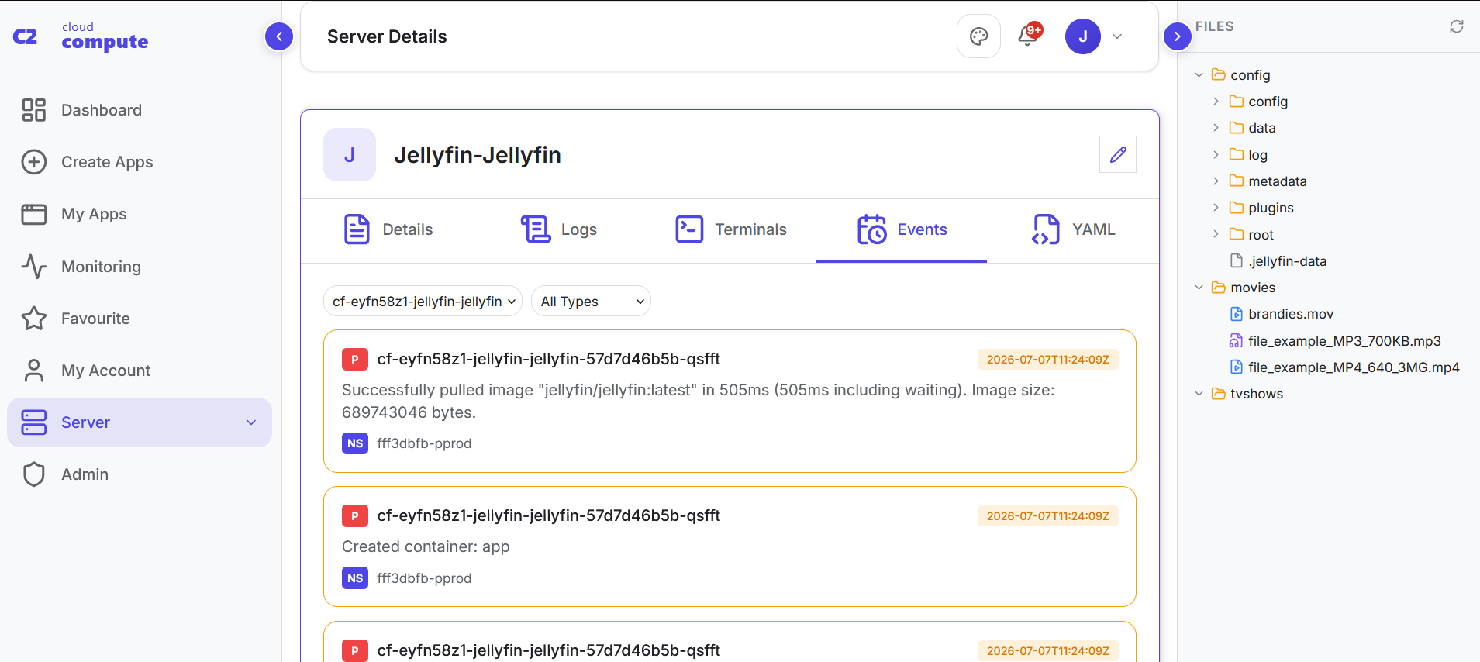
Task: Click the MP3 audio file icon
Action: 1237,341
